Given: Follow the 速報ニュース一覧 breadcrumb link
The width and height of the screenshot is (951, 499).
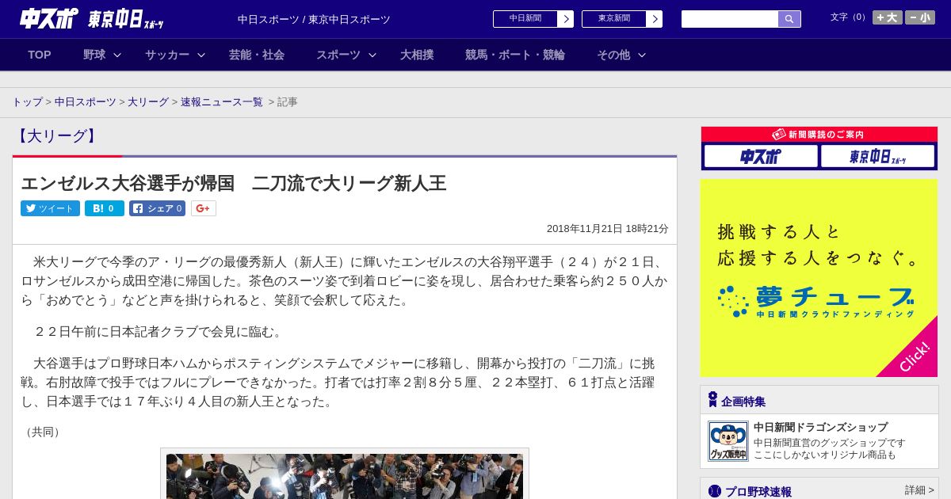Looking at the screenshot, I should click(x=222, y=102).
